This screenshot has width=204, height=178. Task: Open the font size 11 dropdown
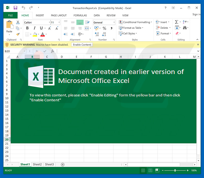click(x=59, y=22)
